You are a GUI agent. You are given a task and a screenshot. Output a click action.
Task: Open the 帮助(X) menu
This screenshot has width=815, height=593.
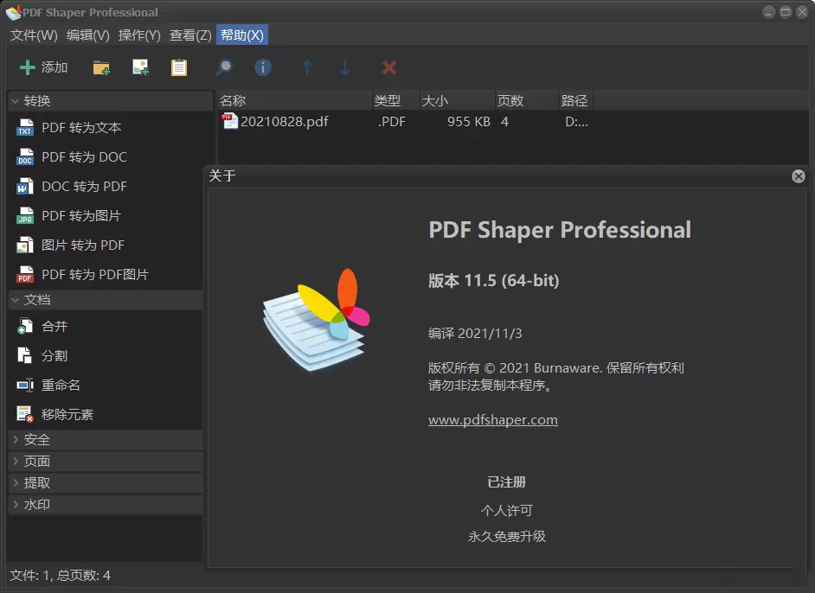pos(242,35)
